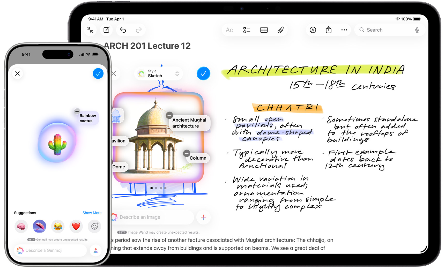Open the Style Sketch dropdown
Viewport: 445px width, 269px height.
click(x=158, y=73)
